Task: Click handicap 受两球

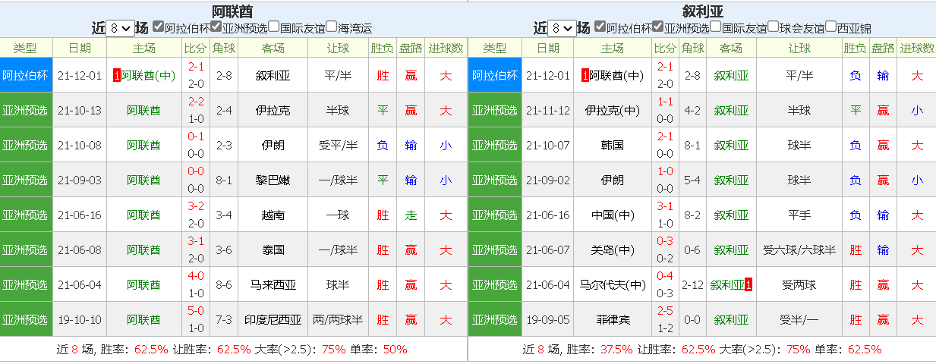Action: point(799,285)
